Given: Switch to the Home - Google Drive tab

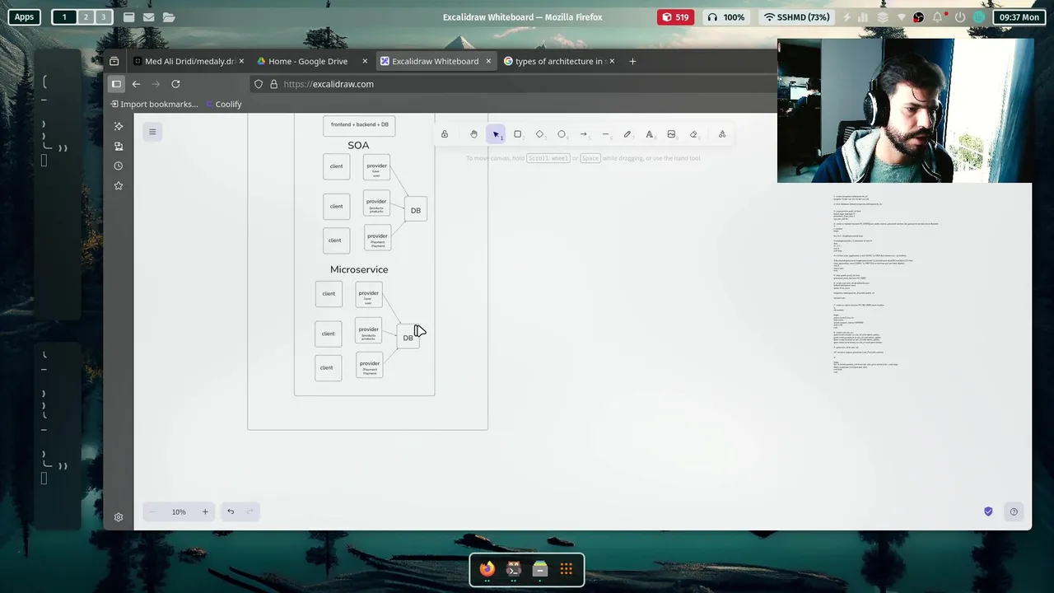Looking at the screenshot, I should point(307,61).
